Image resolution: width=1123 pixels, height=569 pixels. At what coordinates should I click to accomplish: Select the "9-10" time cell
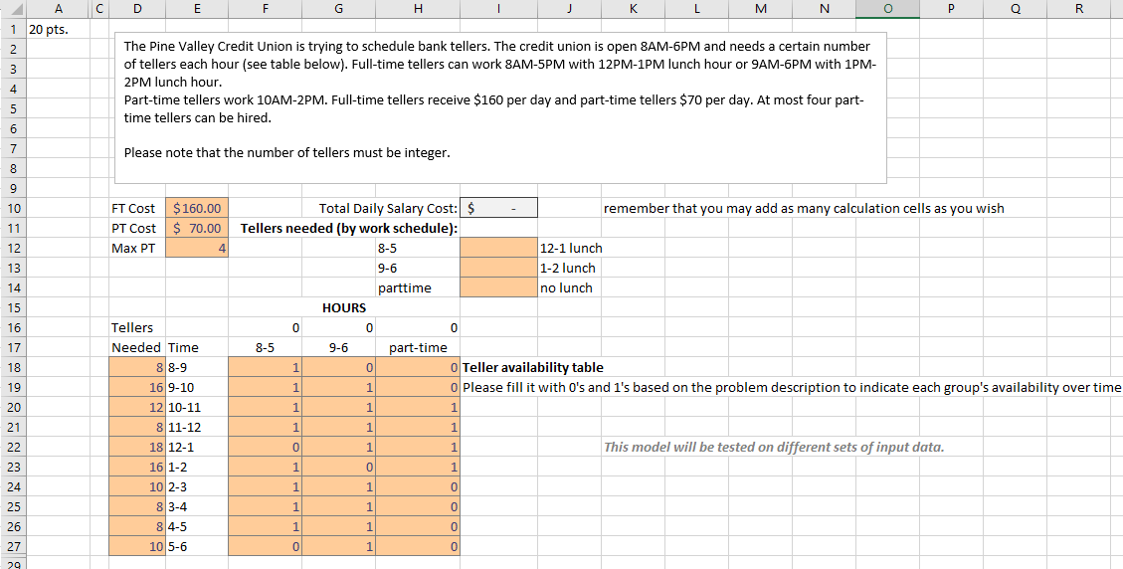point(197,388)
